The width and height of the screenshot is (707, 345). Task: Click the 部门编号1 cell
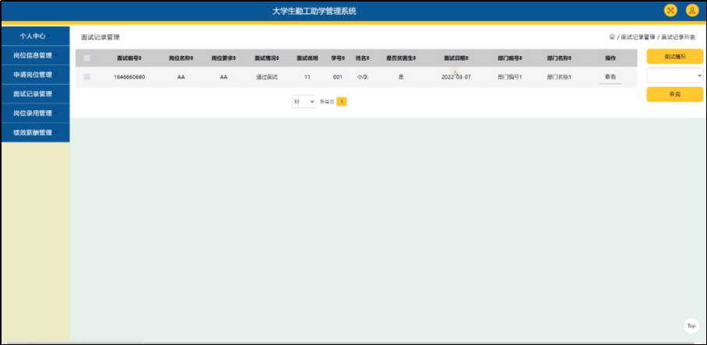click(509, 77)
